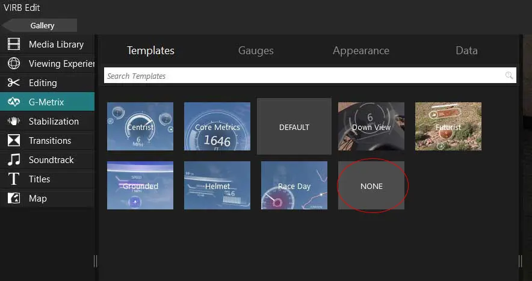The image size is (532, 281).
Task: Click the Media Library filmstrip icon
Action: coord(14,44)
